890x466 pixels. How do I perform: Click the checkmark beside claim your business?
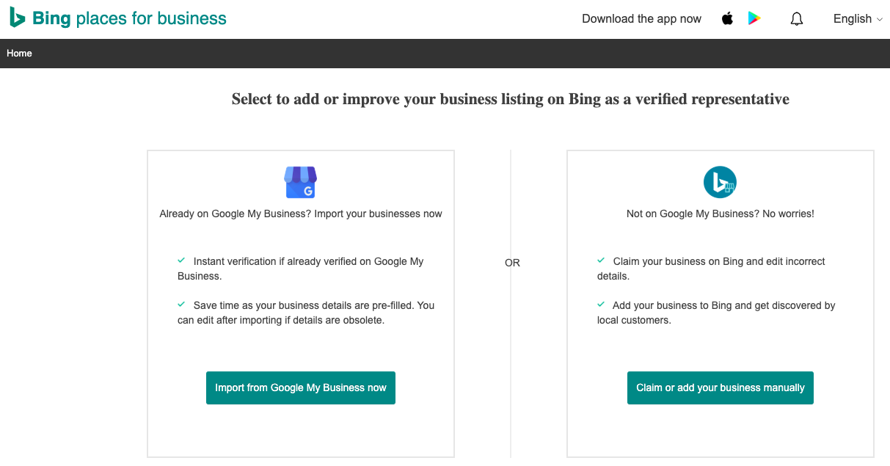pyautogui.click(x=601, y=261)
